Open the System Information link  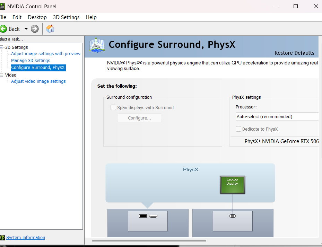(x=26, y=238)
